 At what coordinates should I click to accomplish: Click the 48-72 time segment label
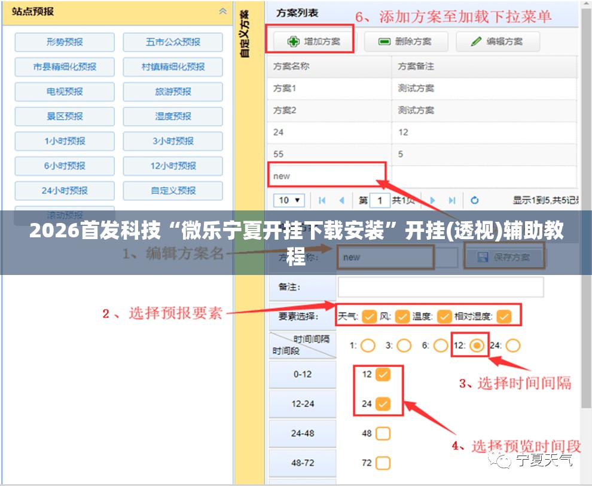[x=303, y=463]
